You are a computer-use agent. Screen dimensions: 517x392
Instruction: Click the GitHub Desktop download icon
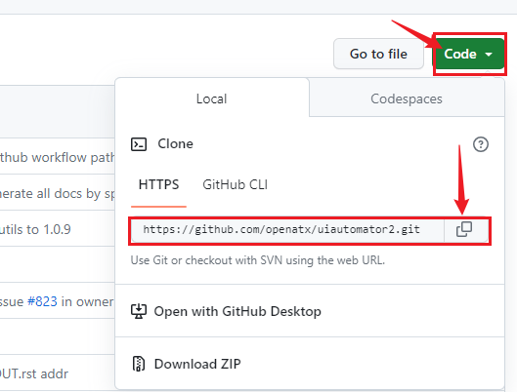pyautogui.click(x=139, y=311)
